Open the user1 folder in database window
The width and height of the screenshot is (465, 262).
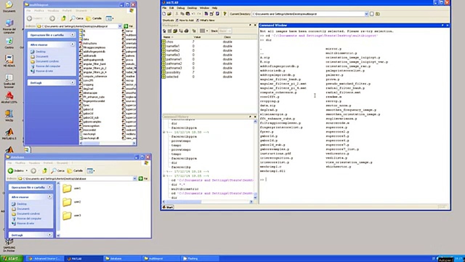[71, 188]
